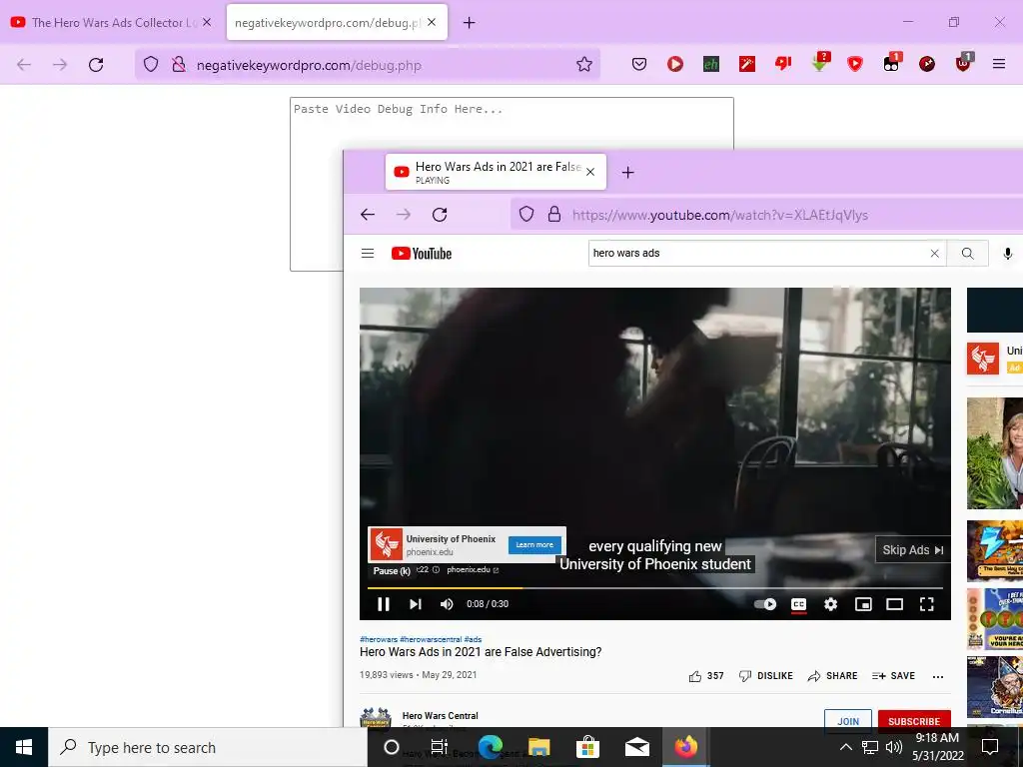The image size is (1023, 767).
Task: Clear the YouTube search query
Action: [x=934, y=253]
